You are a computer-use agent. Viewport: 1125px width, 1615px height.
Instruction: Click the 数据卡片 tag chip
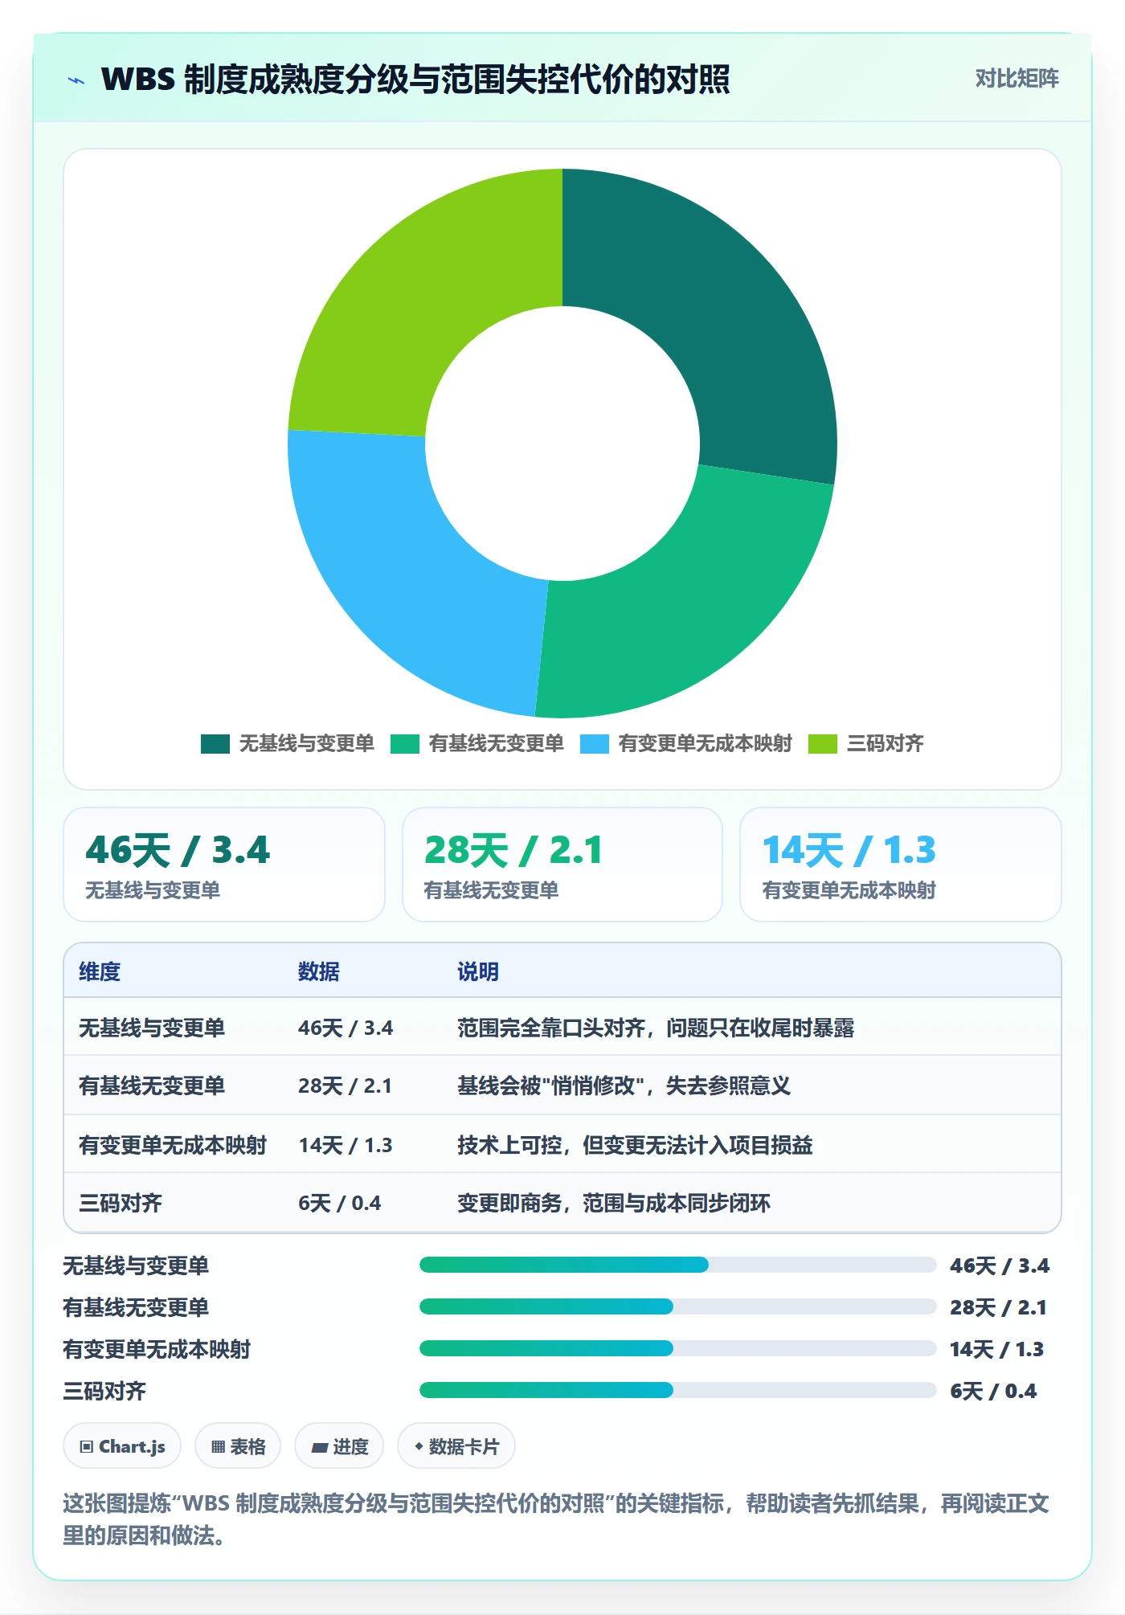coord(456,1446)
